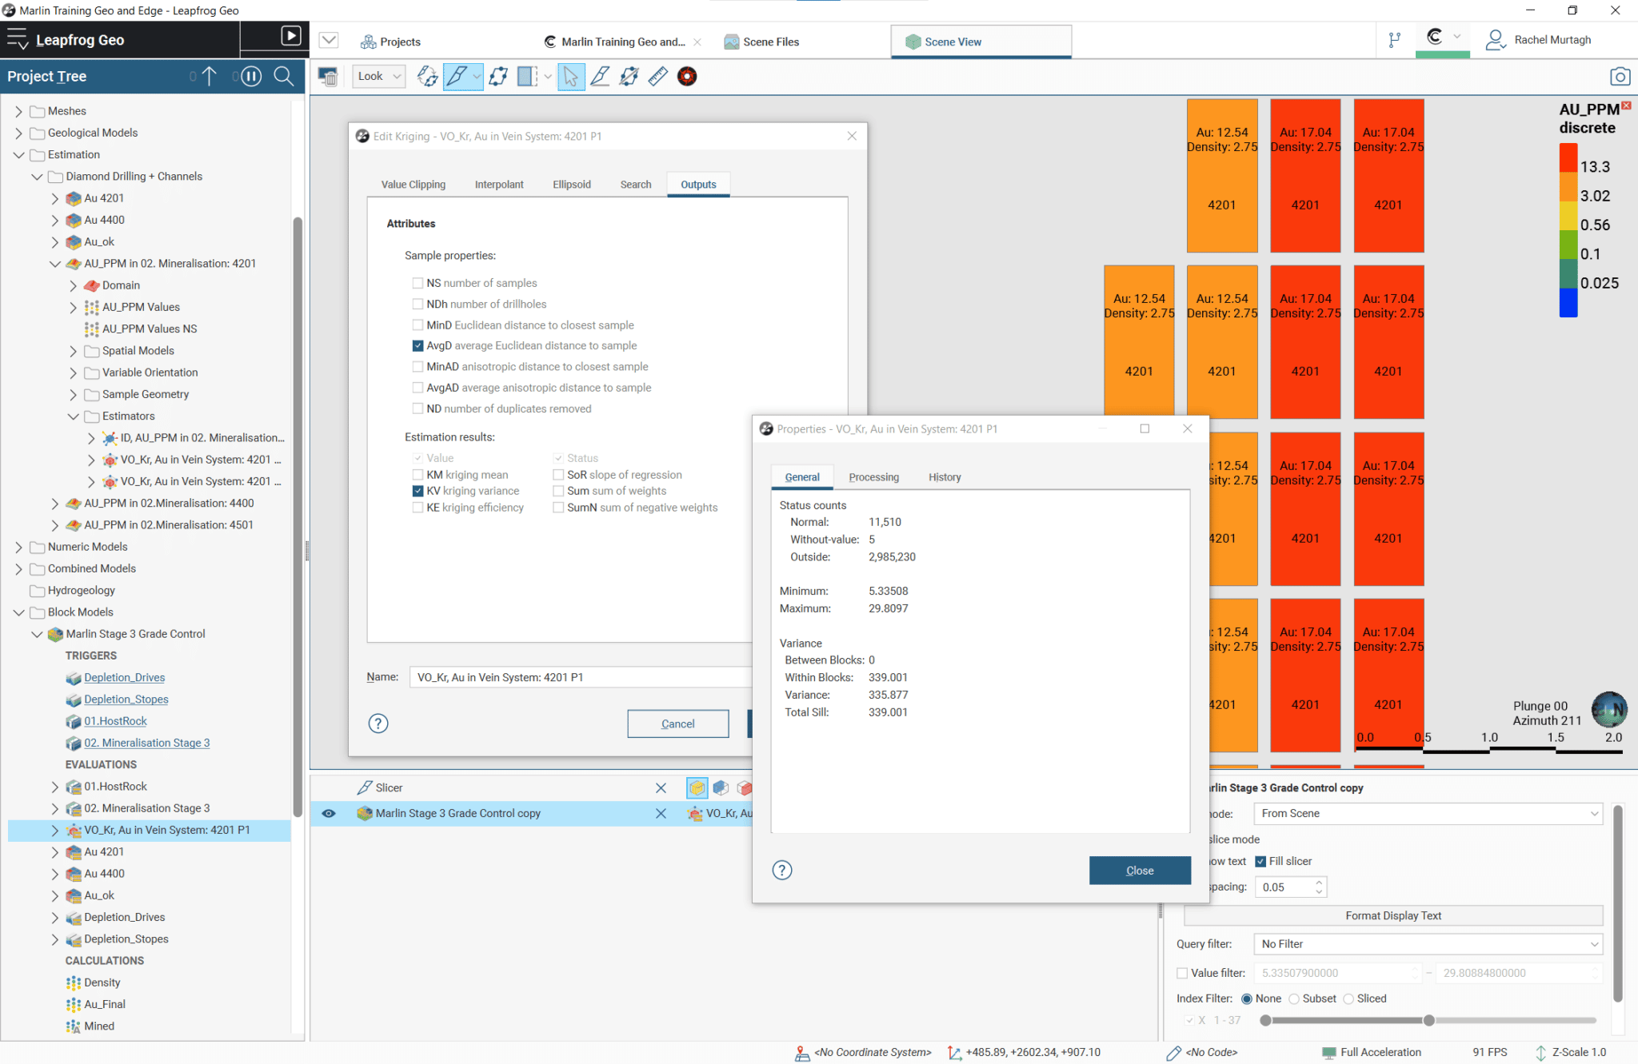1638x1064 pixels.
Task: Collapse the Estimators folder
Action: [74, 416]
